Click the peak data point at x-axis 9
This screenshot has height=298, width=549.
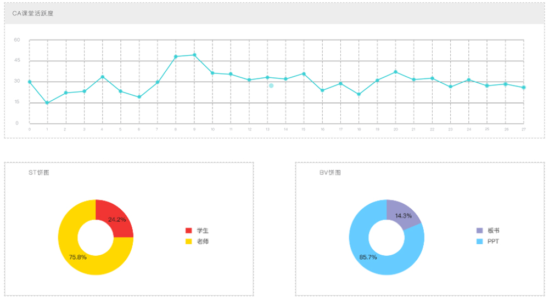(x=194, y=55)
